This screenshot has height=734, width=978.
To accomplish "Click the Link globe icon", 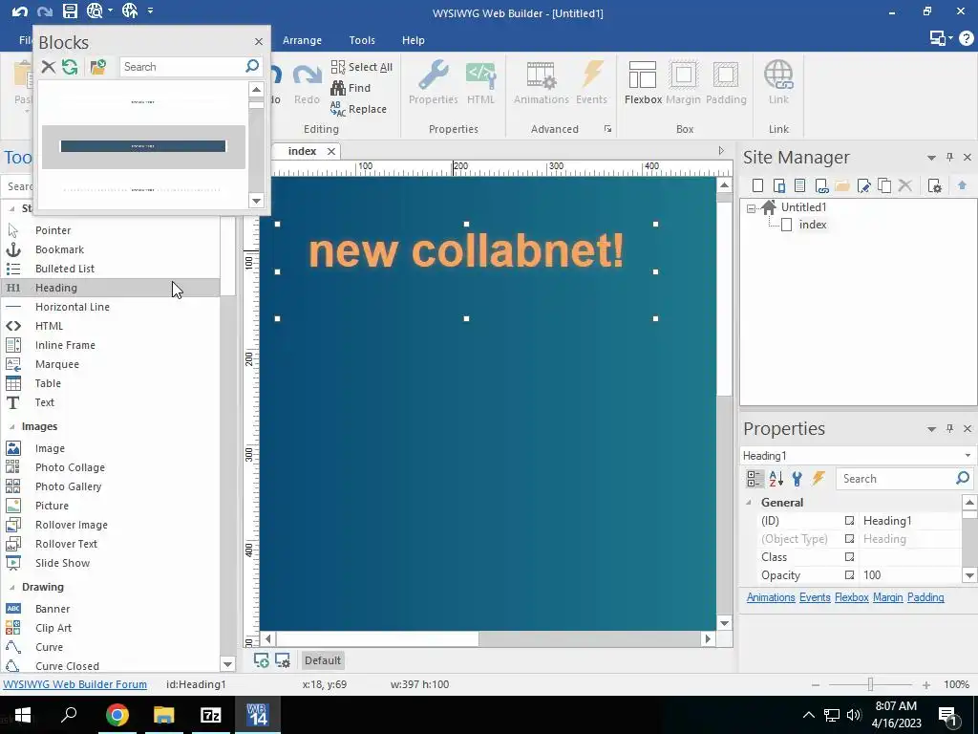I will click(x=778, y=83).
